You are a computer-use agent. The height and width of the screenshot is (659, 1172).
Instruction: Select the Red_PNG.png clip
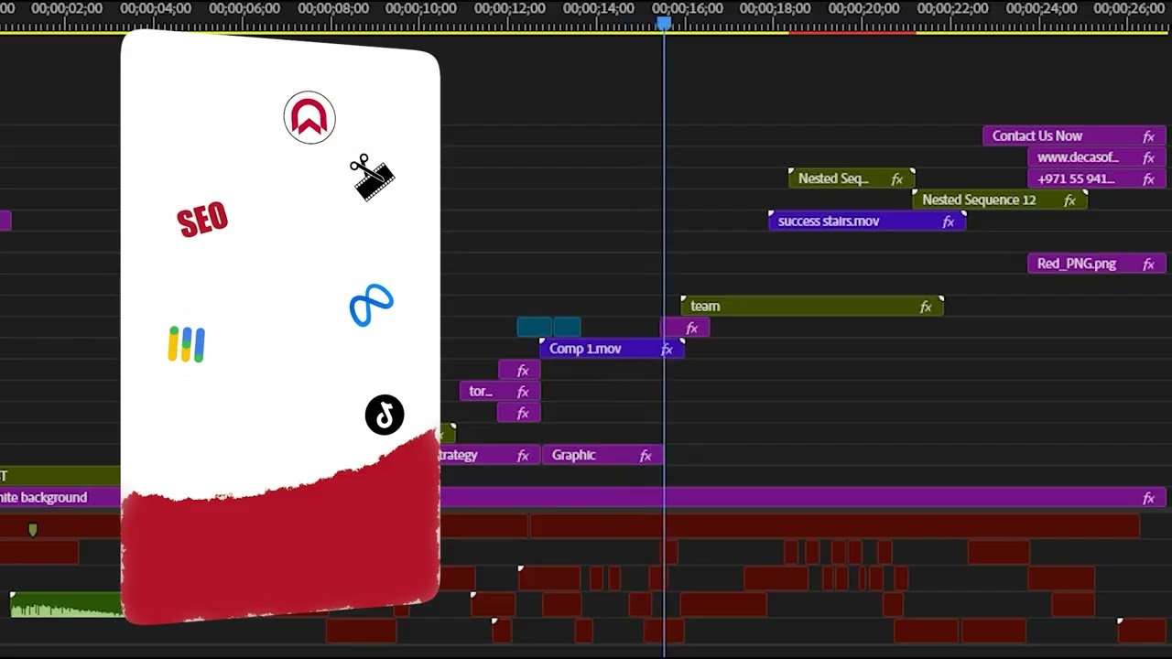(1096, 264)
